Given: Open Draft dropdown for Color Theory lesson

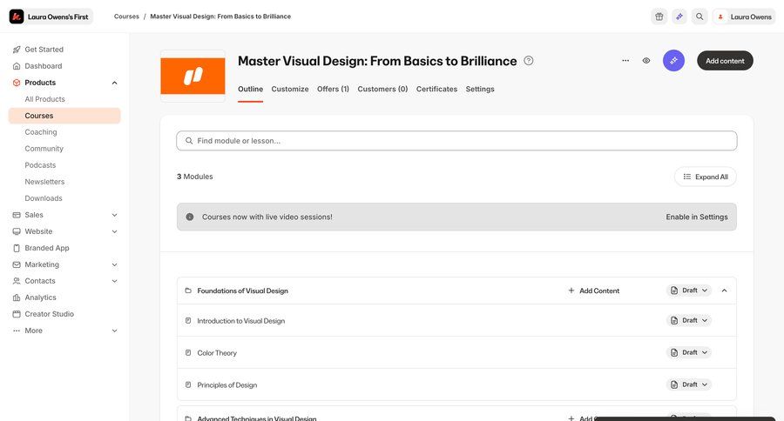Looking at the screenshot, I should (688, 352).
